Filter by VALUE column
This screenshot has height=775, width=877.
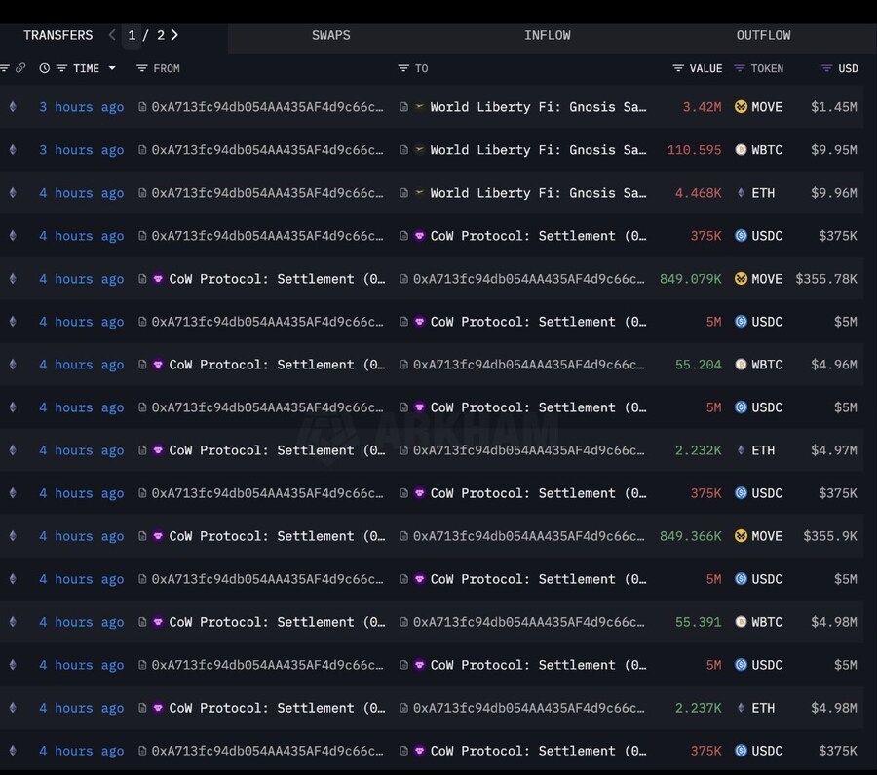pyautogui.click(x=678, y=68)
